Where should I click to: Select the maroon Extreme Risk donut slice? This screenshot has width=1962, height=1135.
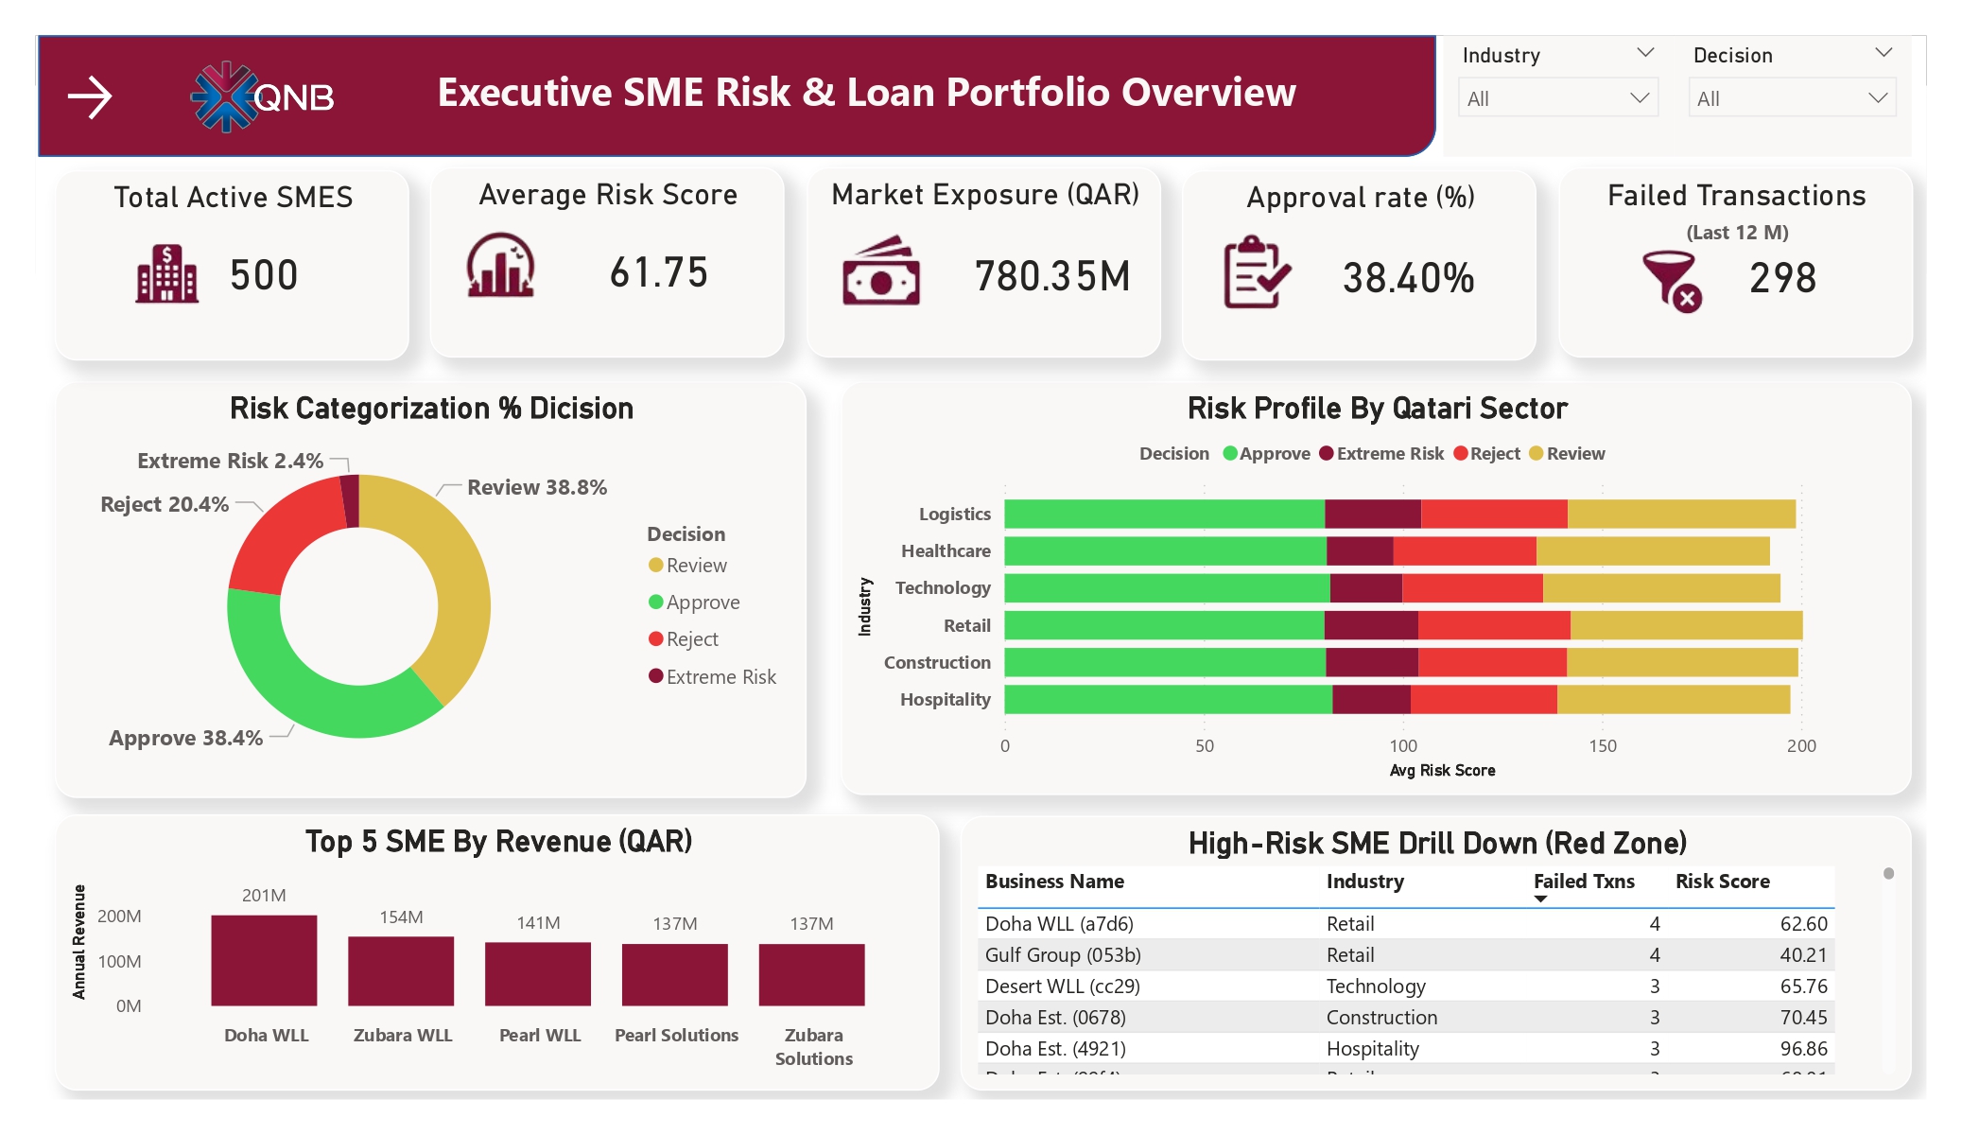click(351, 500)
